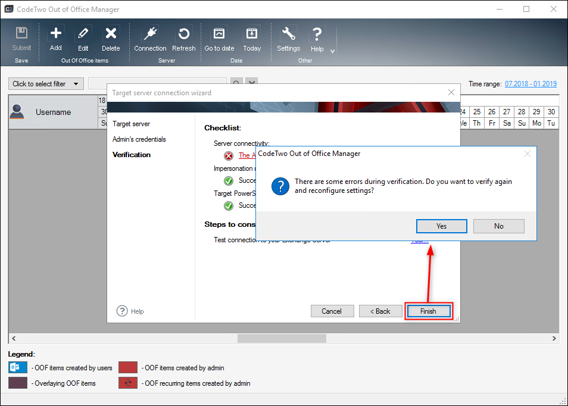568x406 pixels.
Task: Click Finish in the connection wizard
Action: pos(429,311)
